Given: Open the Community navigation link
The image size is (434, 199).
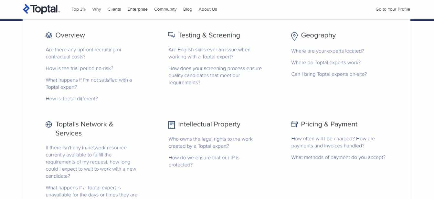Looking at the screenshot, I should tap(165, 9).
